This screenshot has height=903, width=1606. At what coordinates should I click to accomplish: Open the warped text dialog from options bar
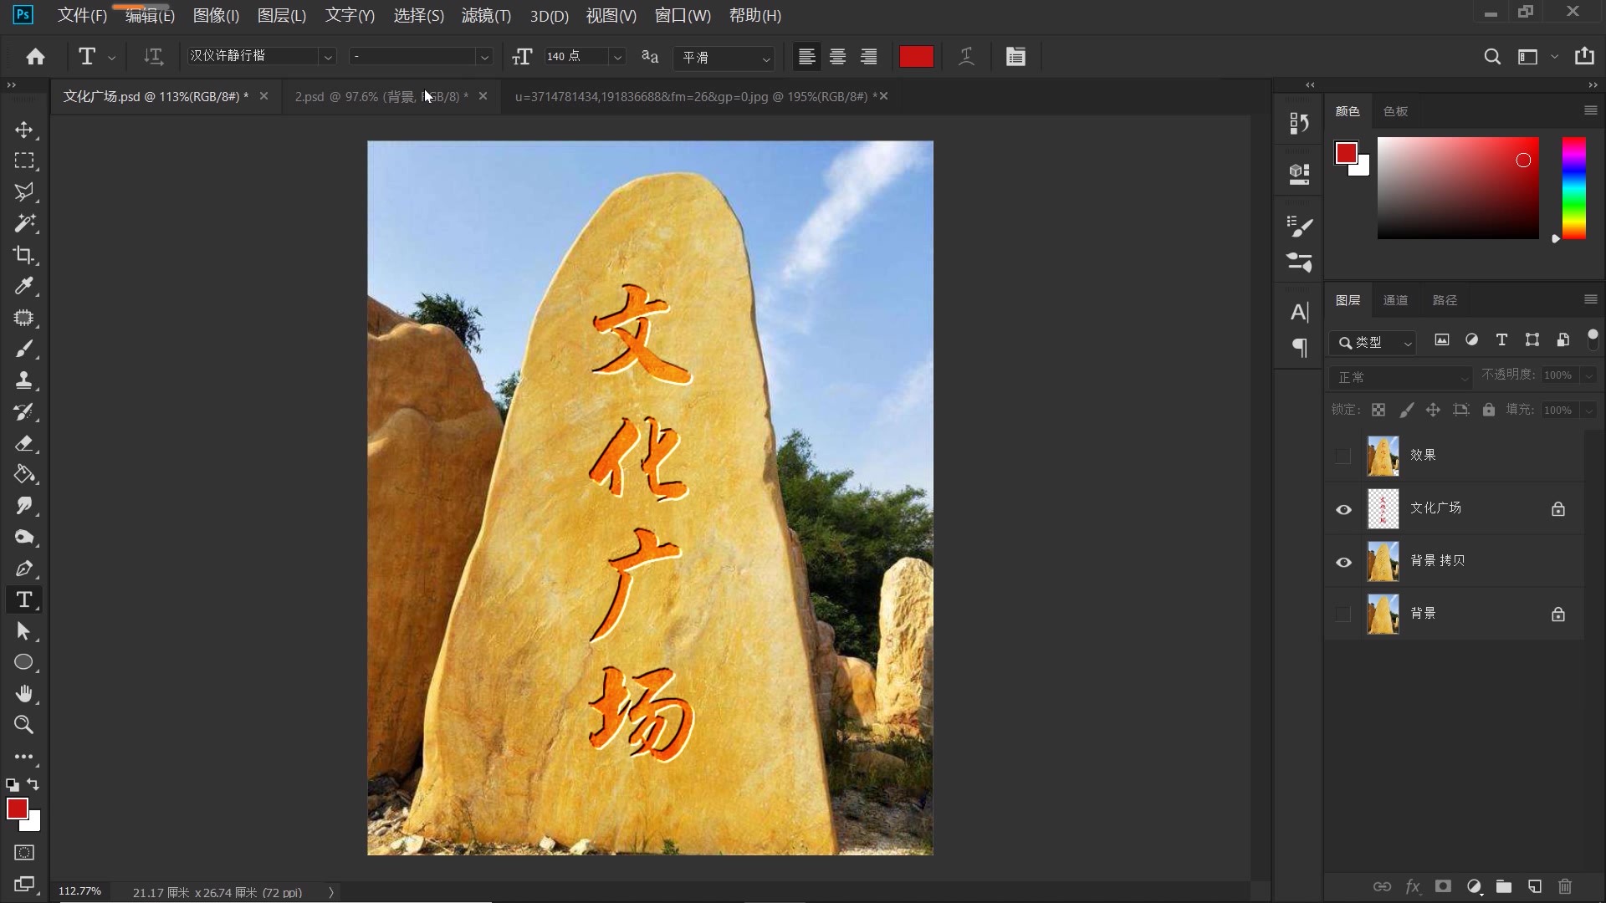tap(966, 56)
